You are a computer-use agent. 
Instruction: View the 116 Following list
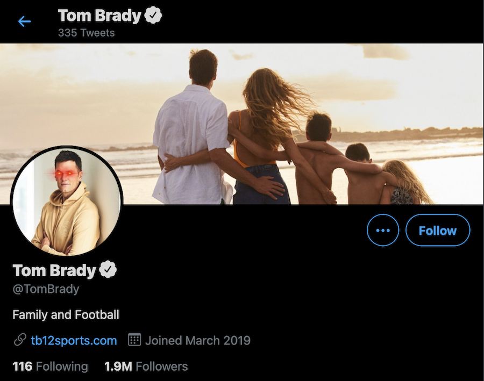pos(50,366)
